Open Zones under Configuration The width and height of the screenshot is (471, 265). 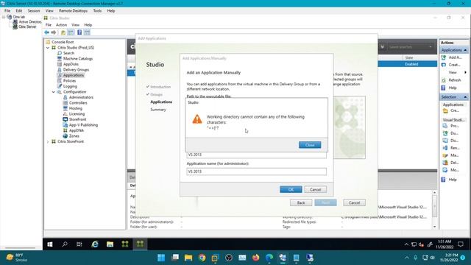74,135
